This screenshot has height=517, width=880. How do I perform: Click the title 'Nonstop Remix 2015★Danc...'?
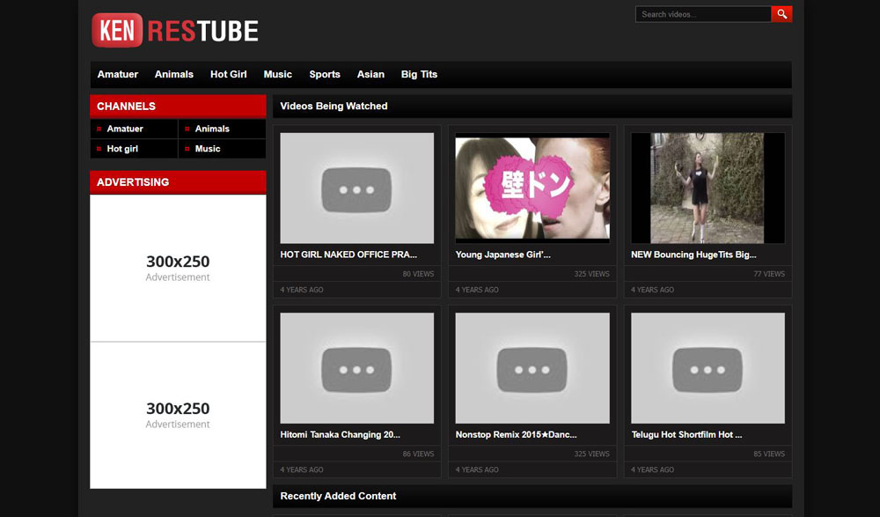[516, 434]
